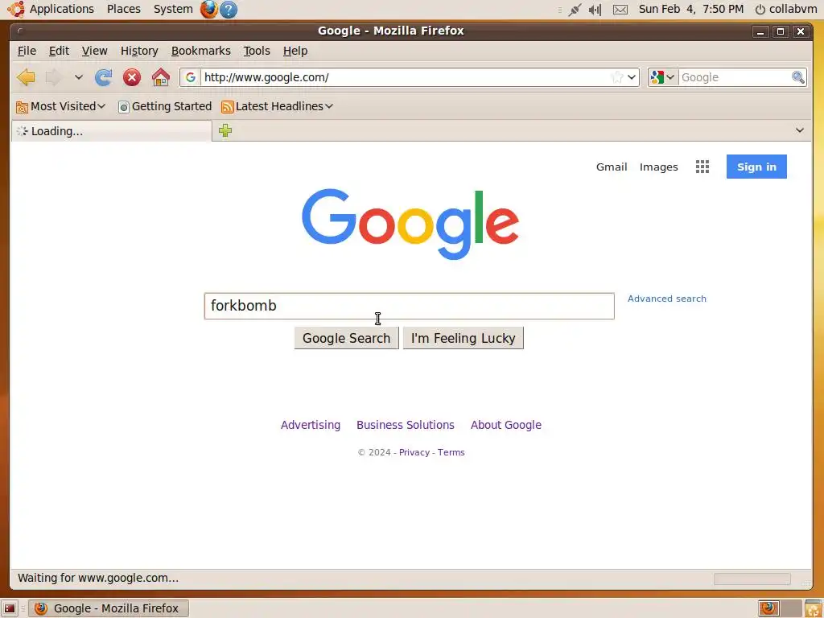The width and height of the screenshot is (824, 618).
Task: Go back with the yellow Back arrow
Action: tap(26, 77)
